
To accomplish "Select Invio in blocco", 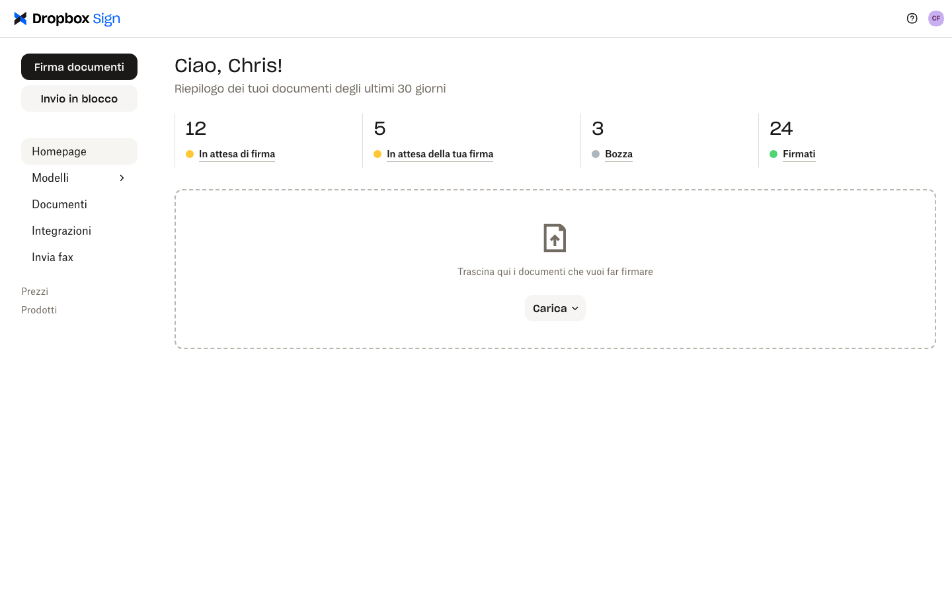I will (x=79, y=98).
